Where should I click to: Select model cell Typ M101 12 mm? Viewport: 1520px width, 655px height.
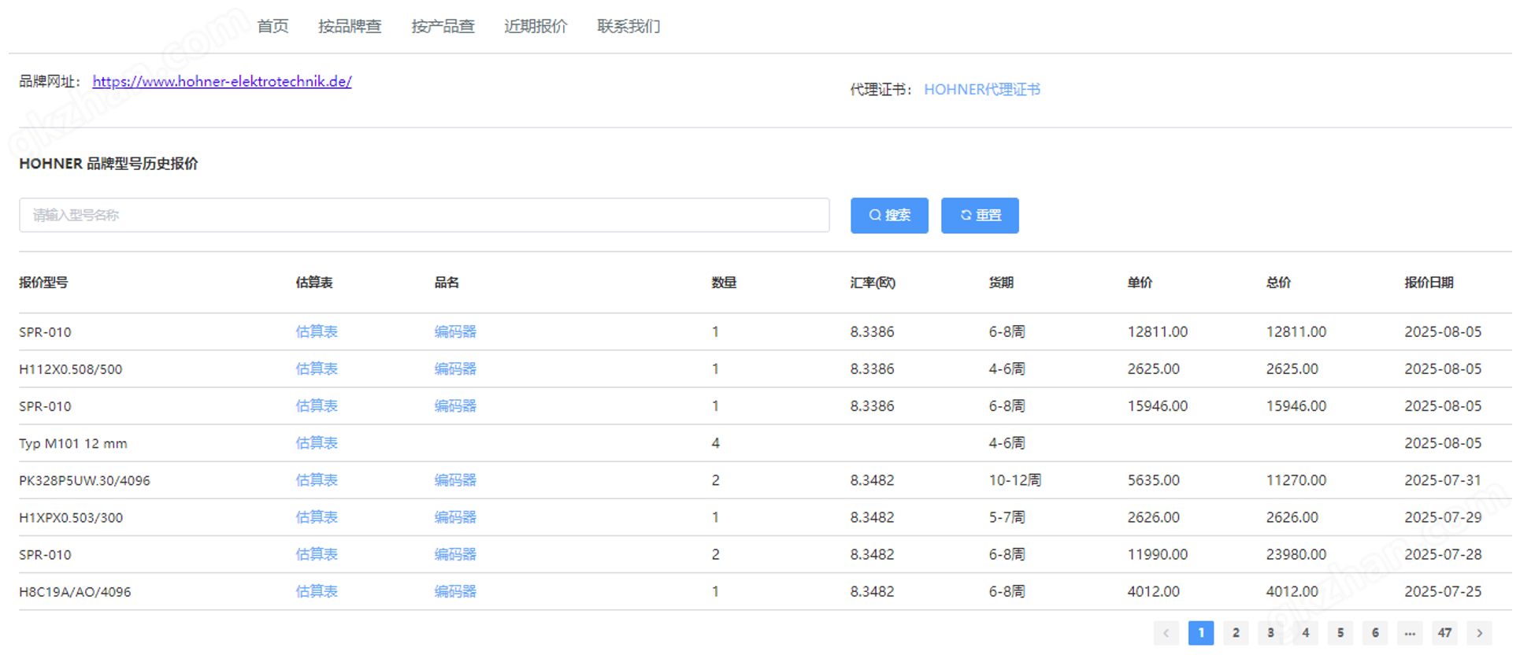[73, 443]
